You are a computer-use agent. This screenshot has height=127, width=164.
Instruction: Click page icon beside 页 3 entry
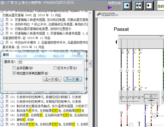pyautogui.click(x=2, y=24)
